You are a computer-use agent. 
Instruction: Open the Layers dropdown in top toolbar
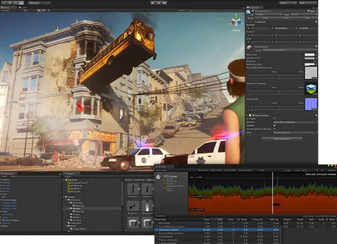point(288,3)
